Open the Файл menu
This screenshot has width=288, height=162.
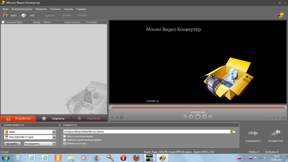click(x=5, y=9)
